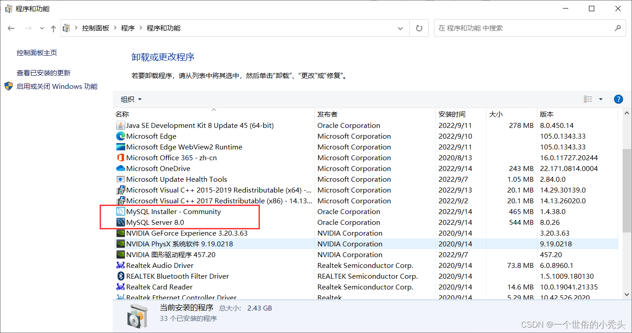Screen dimensions: 632x333
Task: Click the Realtek Card Reader icon
Action: coord(120,287)
